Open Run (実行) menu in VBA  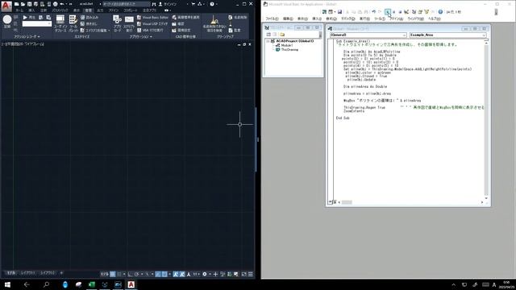coord(364,19)
